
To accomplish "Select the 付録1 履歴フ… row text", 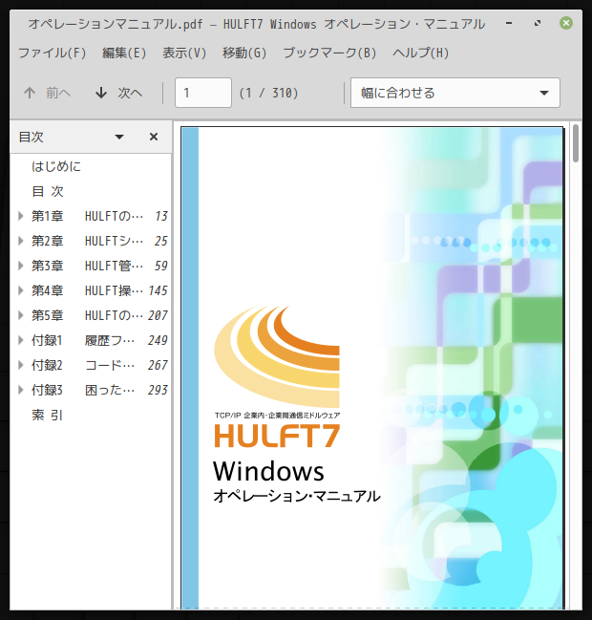I will tap(83, 340).
